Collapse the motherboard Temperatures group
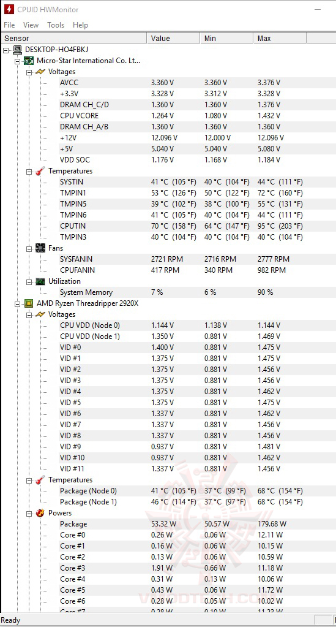 29,172
